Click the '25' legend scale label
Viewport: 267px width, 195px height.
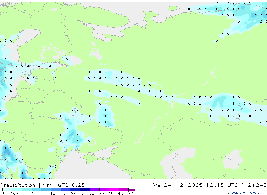click(82, 193)
